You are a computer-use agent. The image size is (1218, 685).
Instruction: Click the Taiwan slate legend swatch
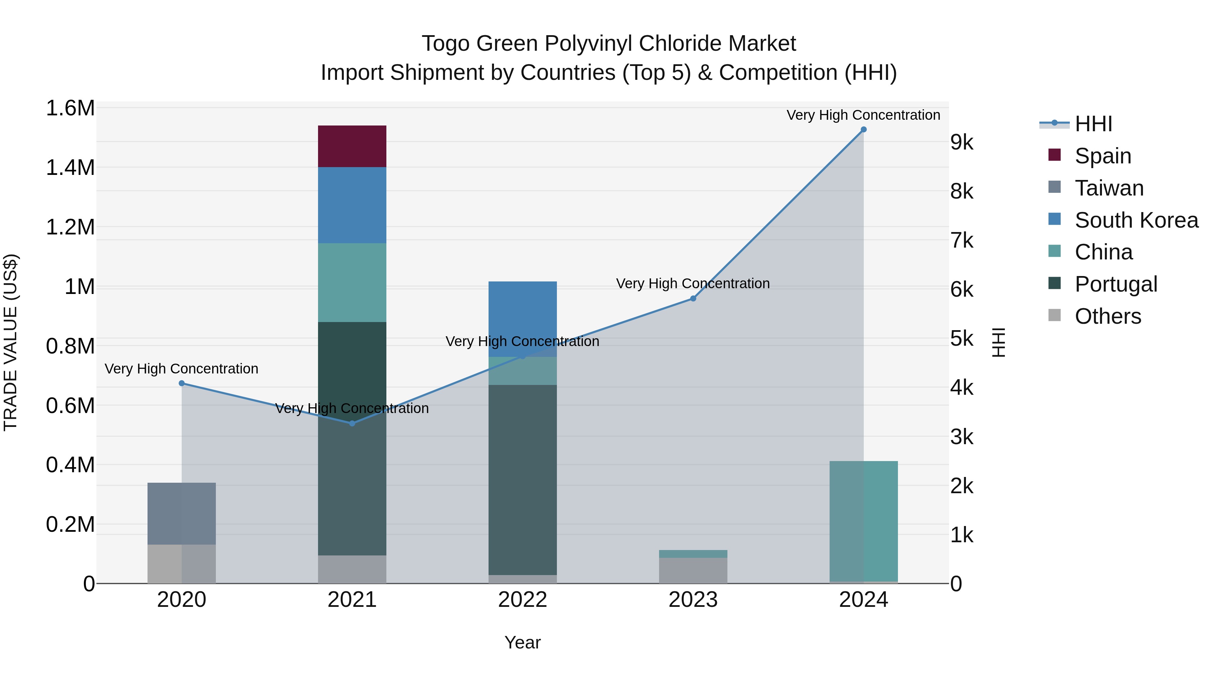[1054, 187]
